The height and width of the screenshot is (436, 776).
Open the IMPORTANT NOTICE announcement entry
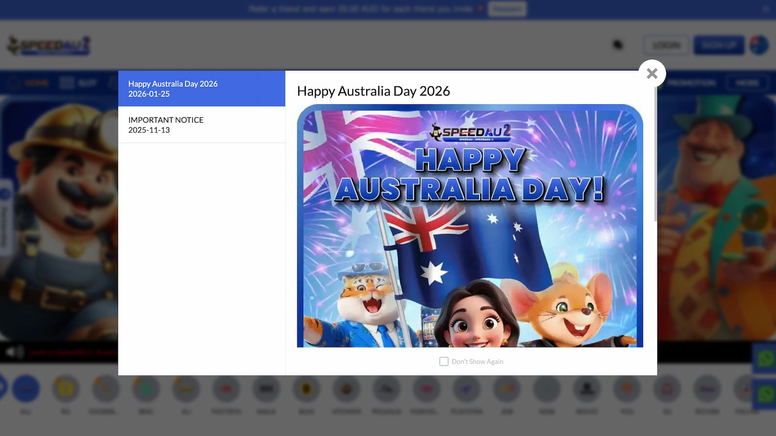[x=201, y=125]
